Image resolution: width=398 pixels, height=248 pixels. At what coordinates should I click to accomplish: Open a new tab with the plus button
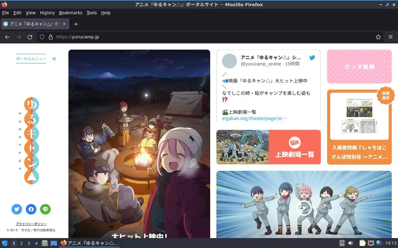point(76,24)
